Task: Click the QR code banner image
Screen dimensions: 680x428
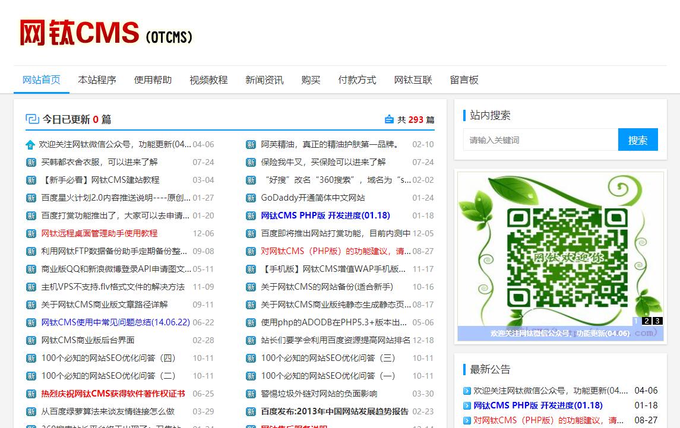Action: (x=561, y=256)
